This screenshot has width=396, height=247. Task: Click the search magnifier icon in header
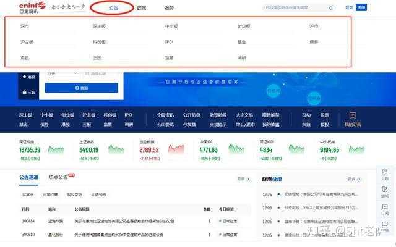pos(330,8)
